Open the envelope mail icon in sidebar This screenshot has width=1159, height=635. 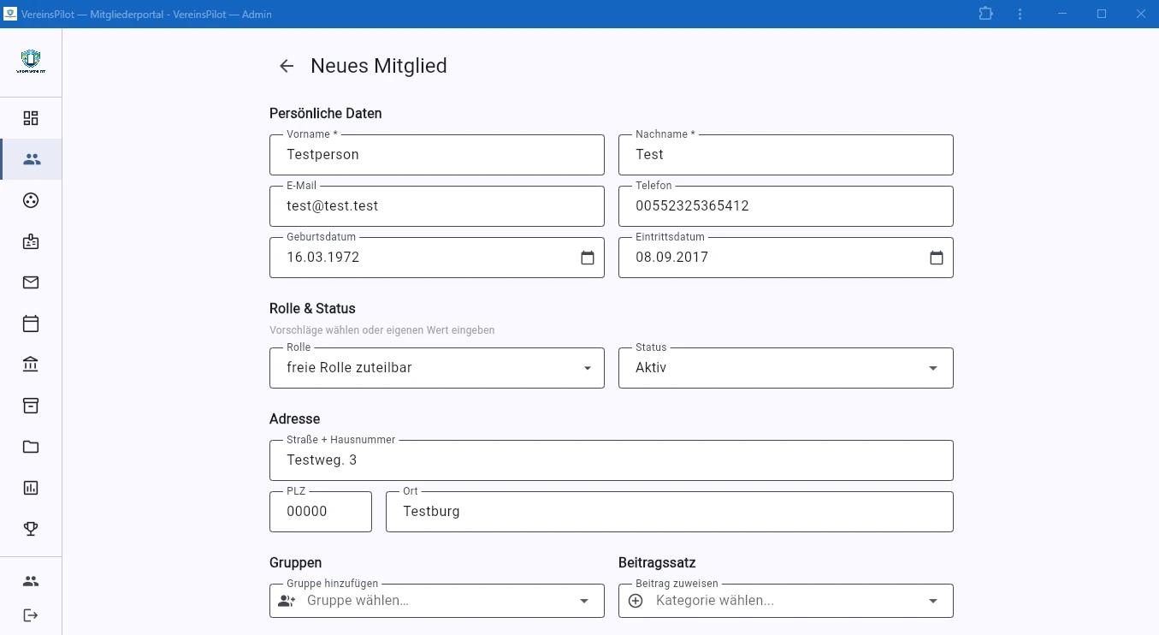coord(31,282)
